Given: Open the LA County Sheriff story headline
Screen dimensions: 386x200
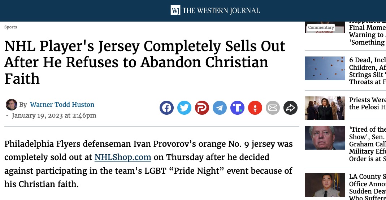Looking at the screenshot, I should 368,187.
